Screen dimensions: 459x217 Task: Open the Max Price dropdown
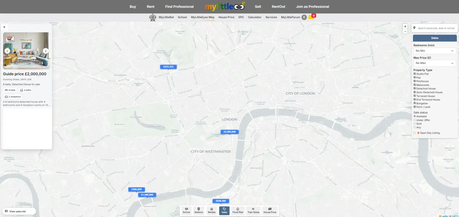[x=434, y=63]
